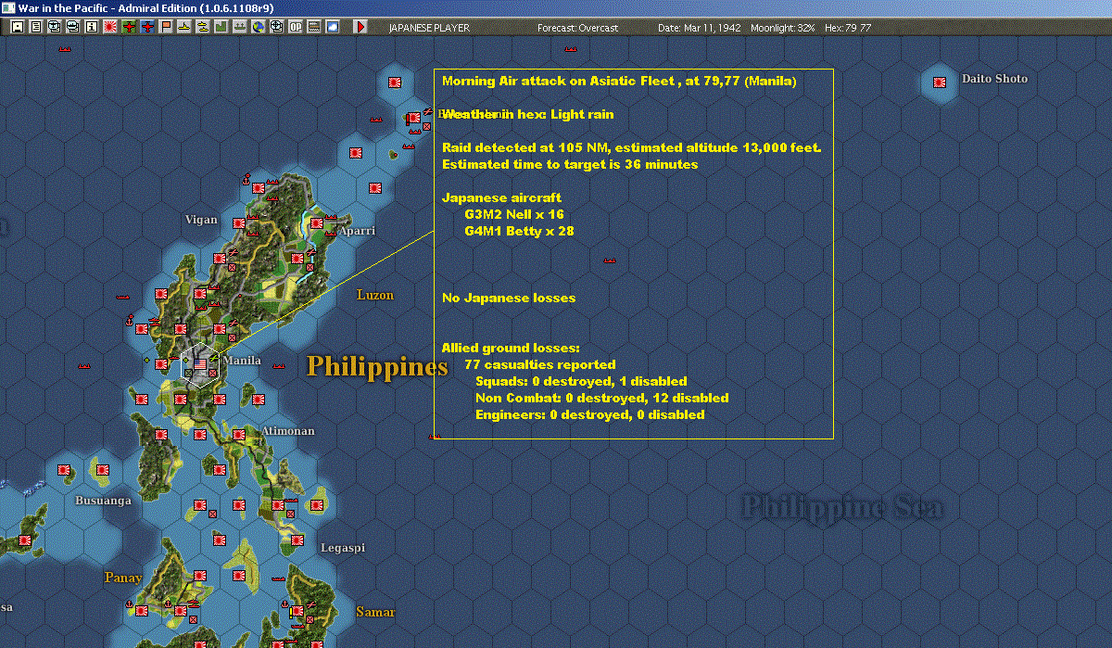Click the 'Samar' map label
Screen dimensions: 1112x648
(375, 612)
